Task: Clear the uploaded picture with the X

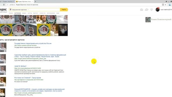Action: point(28,10)
